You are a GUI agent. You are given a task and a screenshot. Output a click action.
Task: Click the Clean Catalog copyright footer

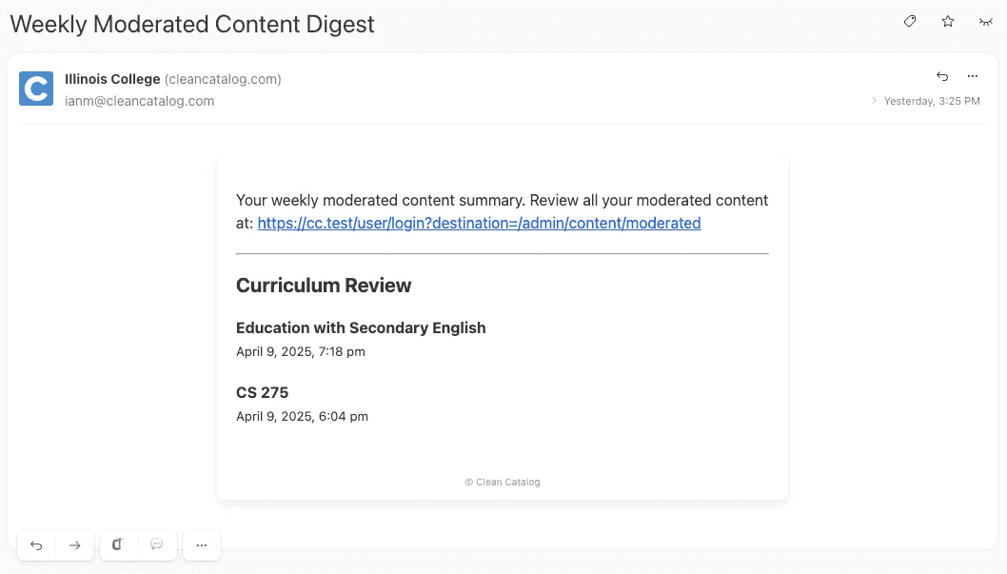(x=503, y=483)
